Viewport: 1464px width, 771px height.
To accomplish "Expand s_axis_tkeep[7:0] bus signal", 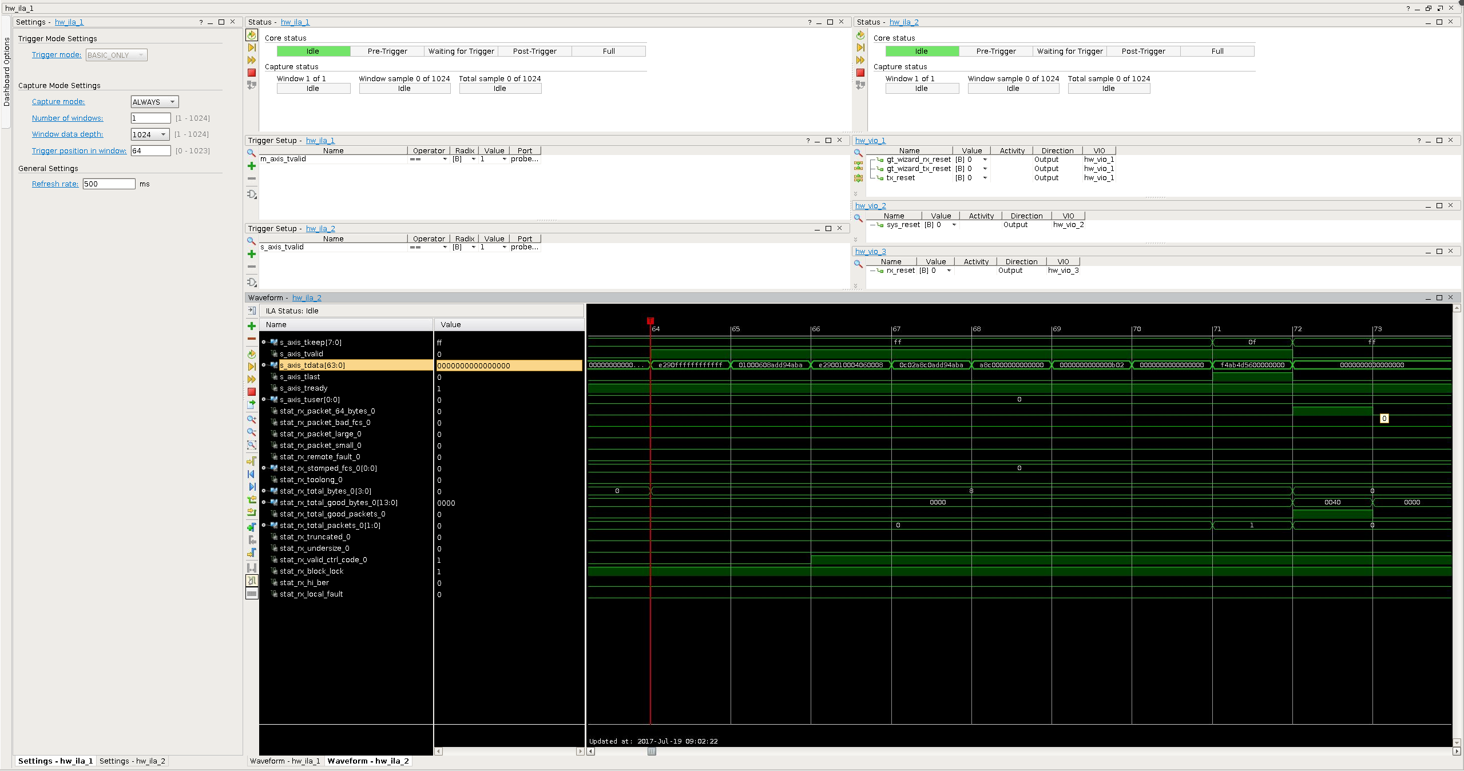I will (x=264, y=342).
